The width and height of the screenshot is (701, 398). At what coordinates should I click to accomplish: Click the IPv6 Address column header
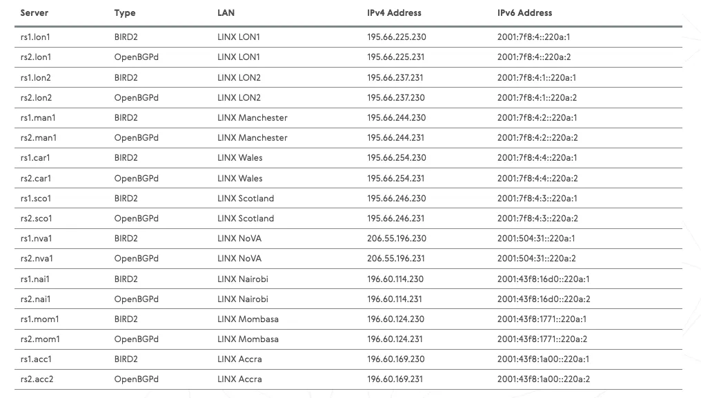525,13
